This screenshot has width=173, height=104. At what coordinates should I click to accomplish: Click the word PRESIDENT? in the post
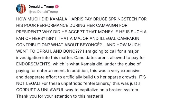click(x=29, y=32)
